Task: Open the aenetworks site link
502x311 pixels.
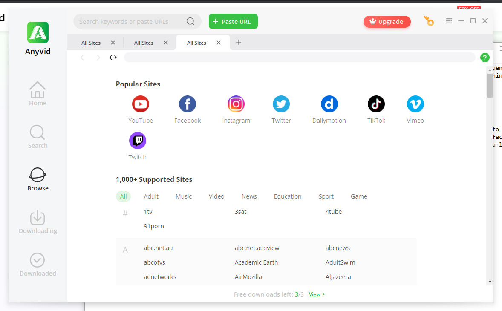Action: pyautogui.click(x=160, y=277)
